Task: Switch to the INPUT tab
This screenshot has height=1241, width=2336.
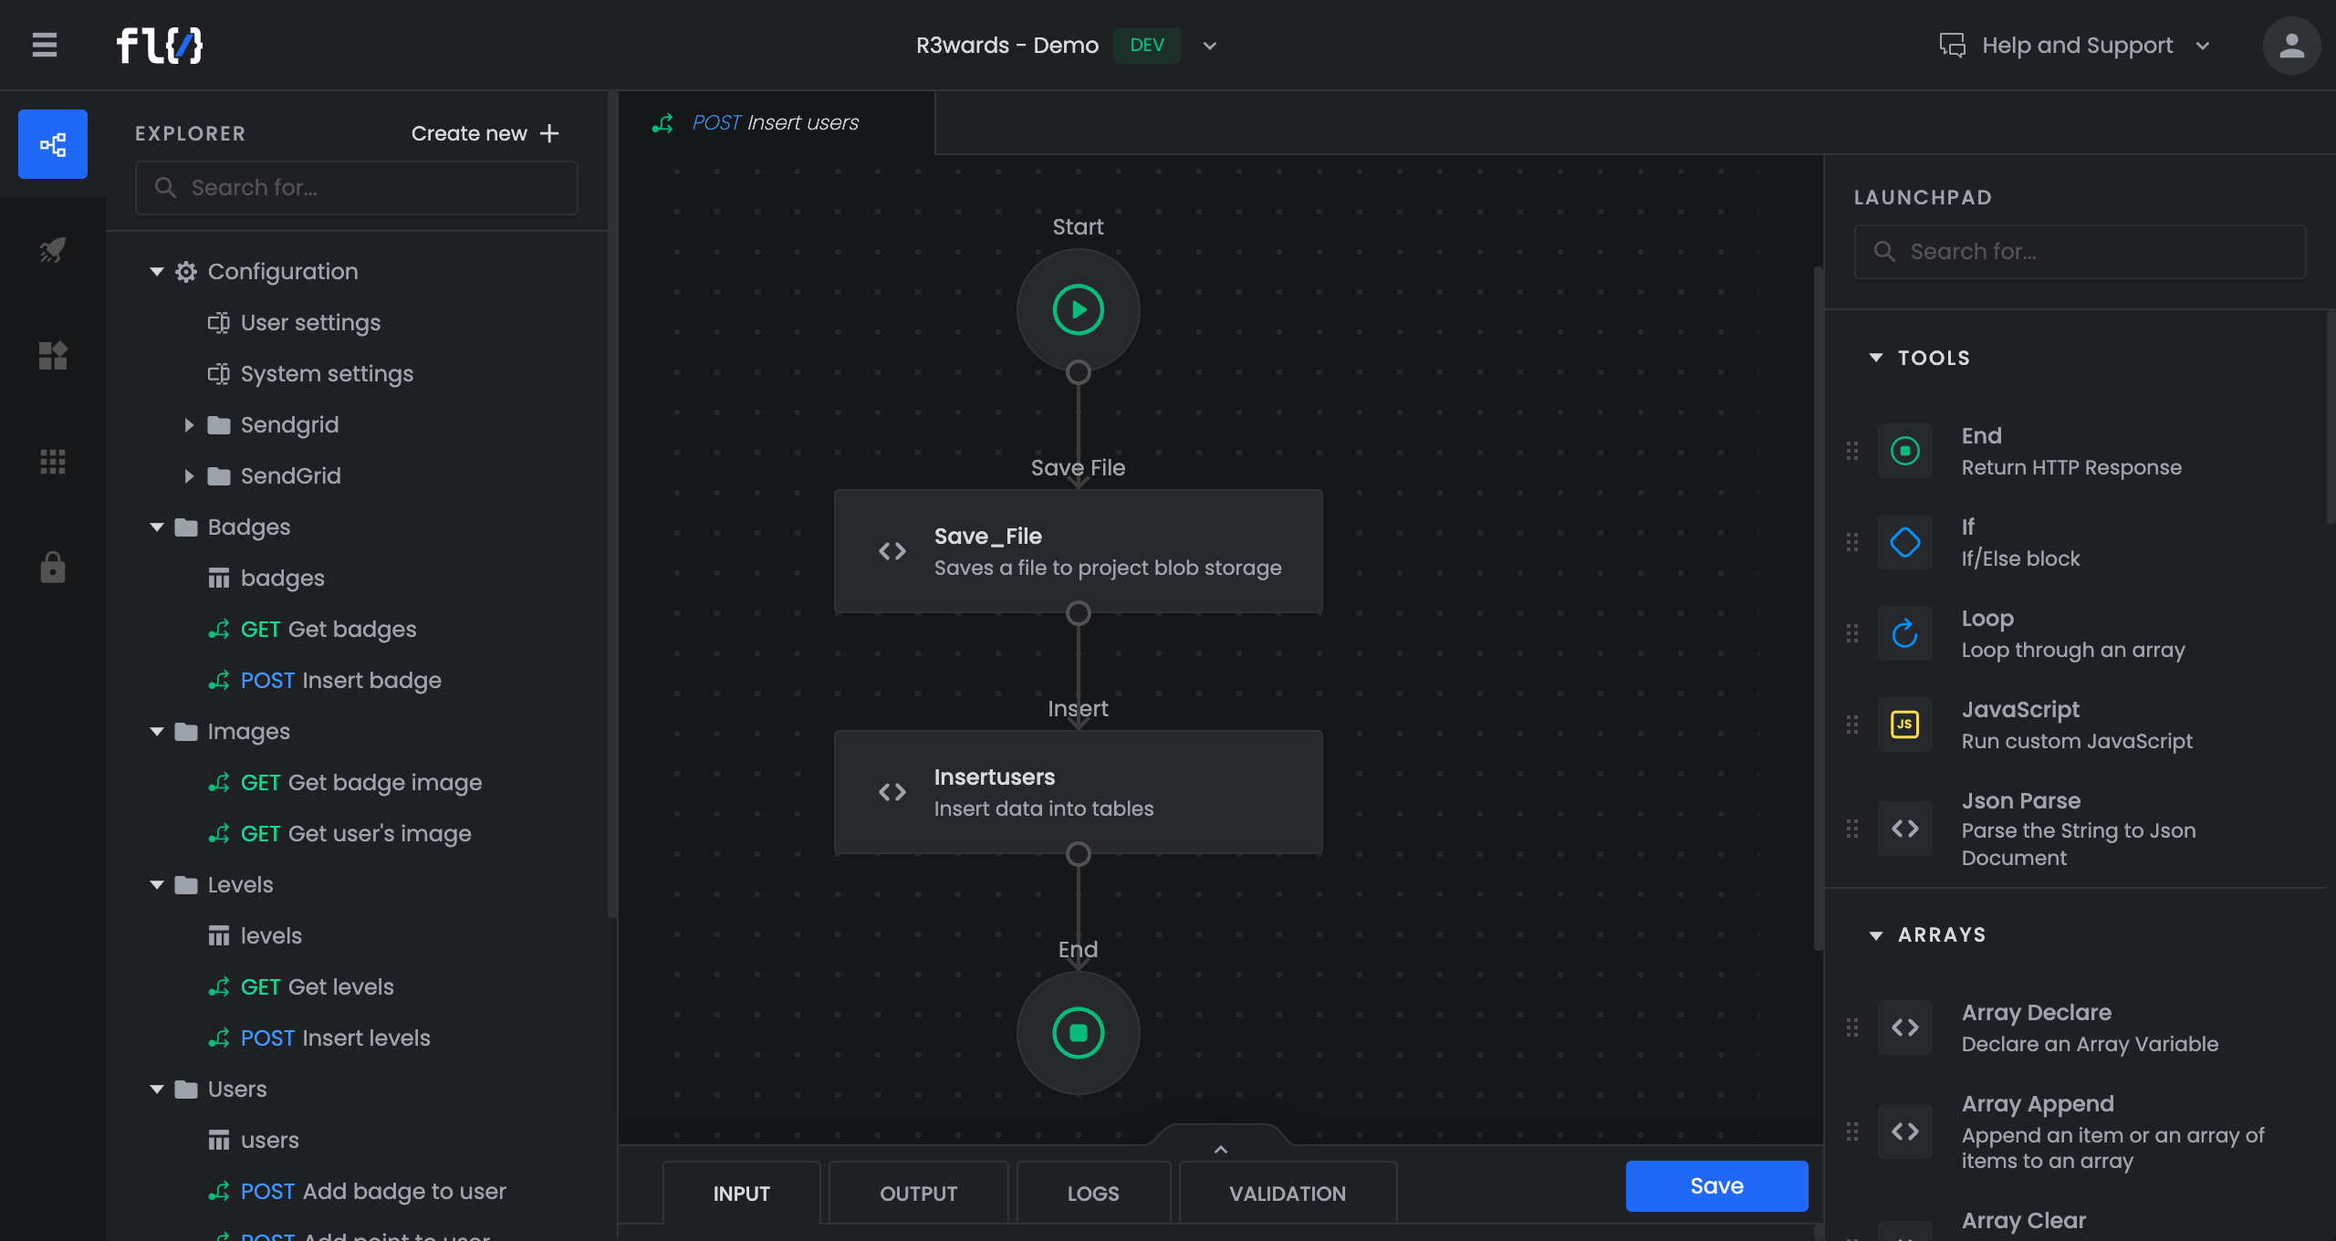Action: click(x=742, y=1193)
